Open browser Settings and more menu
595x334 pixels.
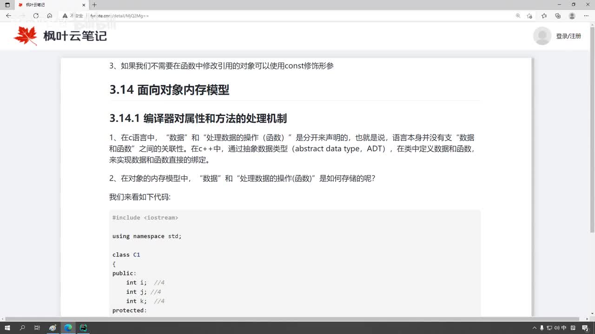click(x=586, y=16)
